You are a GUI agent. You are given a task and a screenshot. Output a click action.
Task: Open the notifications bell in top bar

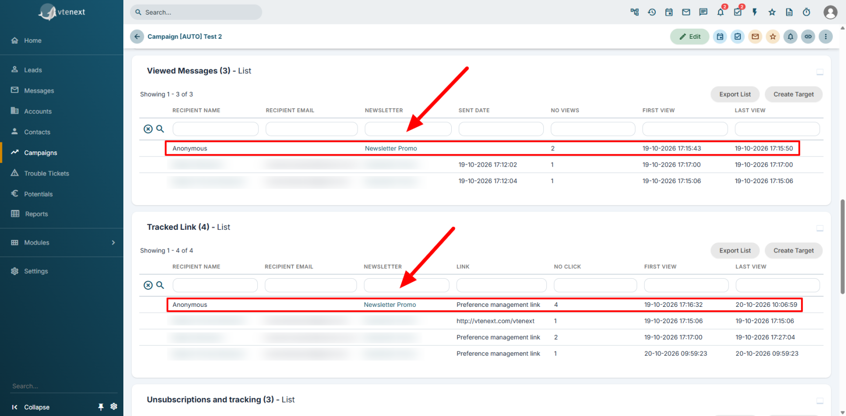tap(720, 12)
